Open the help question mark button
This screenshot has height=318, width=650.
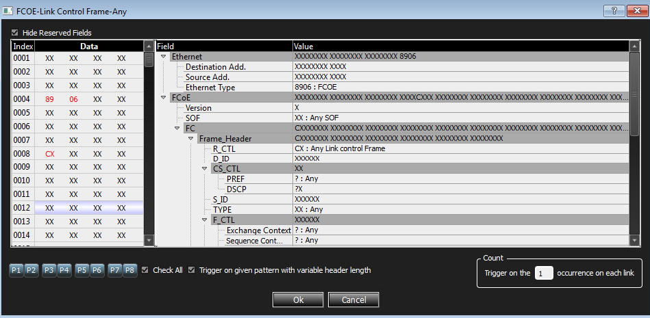pos(614,11)
